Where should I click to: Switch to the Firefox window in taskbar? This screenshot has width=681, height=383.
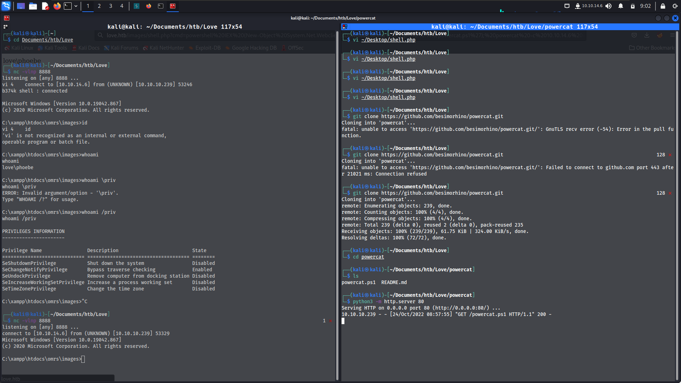pos(149,6)
